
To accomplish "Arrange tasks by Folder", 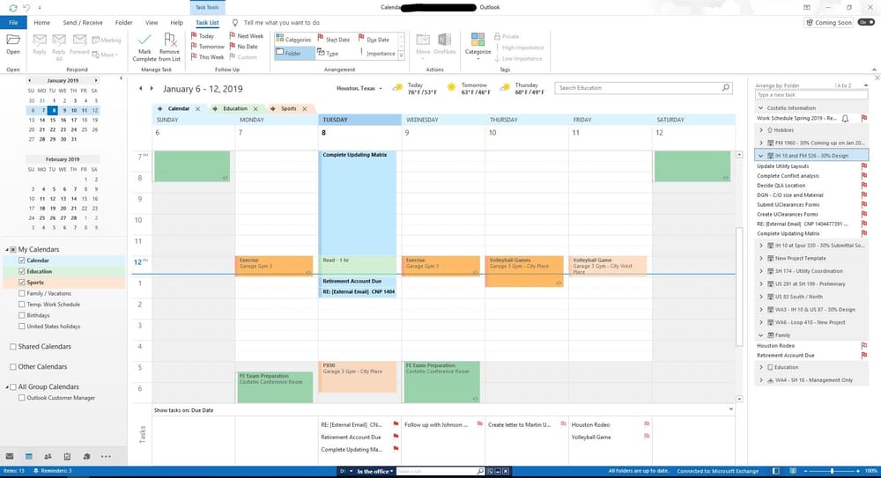I will [293, 54].
